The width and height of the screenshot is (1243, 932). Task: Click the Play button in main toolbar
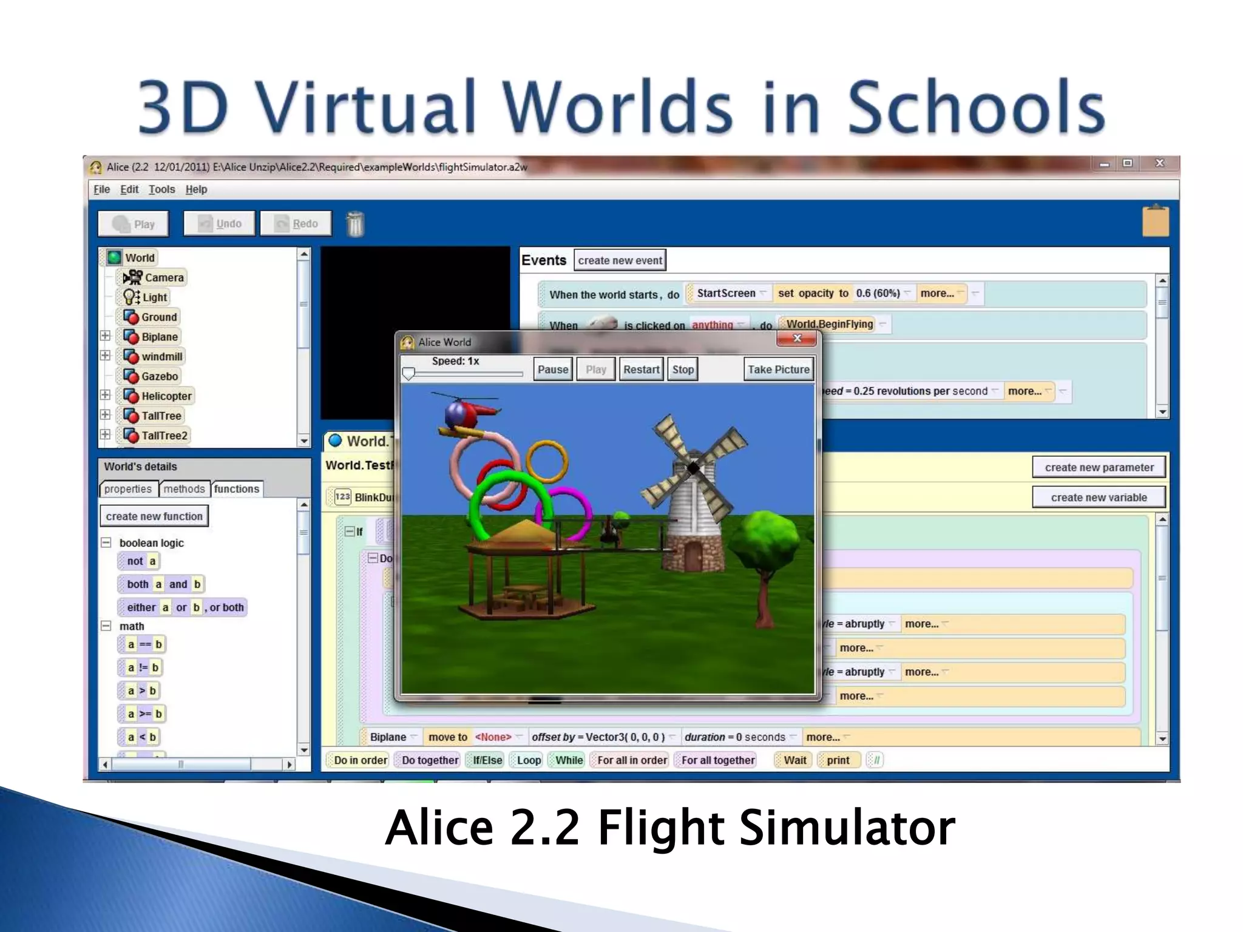(x=134, y=223)
